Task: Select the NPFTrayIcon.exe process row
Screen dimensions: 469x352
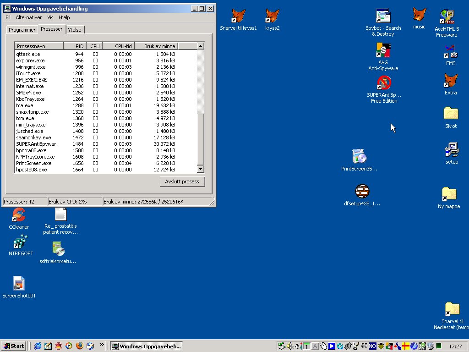Action: (106, 157)
